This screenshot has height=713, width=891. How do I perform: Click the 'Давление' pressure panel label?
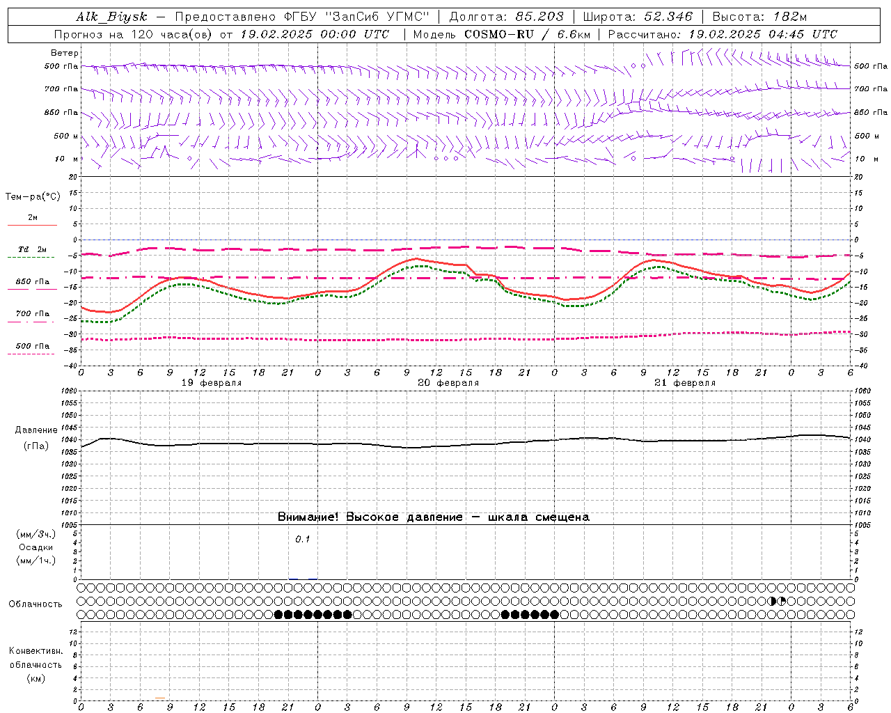click(x=36, y=430)
